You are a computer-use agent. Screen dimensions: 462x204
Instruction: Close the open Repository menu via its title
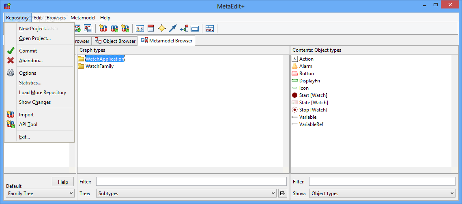17,18
